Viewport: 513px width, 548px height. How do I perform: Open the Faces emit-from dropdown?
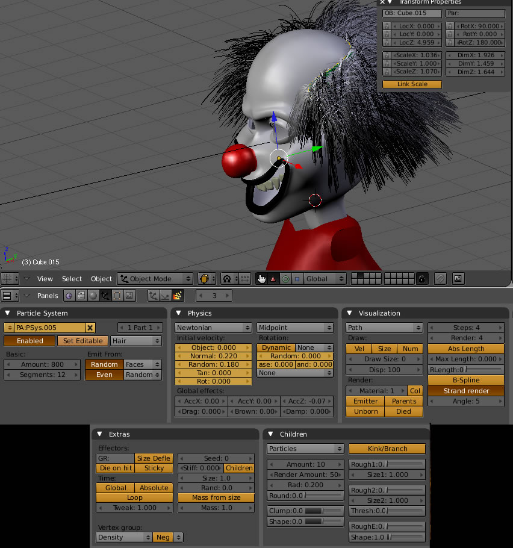click(143, 364)
